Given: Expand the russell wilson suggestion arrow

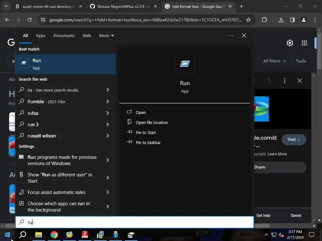Looking at the screenshot, I should click(108, 136).
